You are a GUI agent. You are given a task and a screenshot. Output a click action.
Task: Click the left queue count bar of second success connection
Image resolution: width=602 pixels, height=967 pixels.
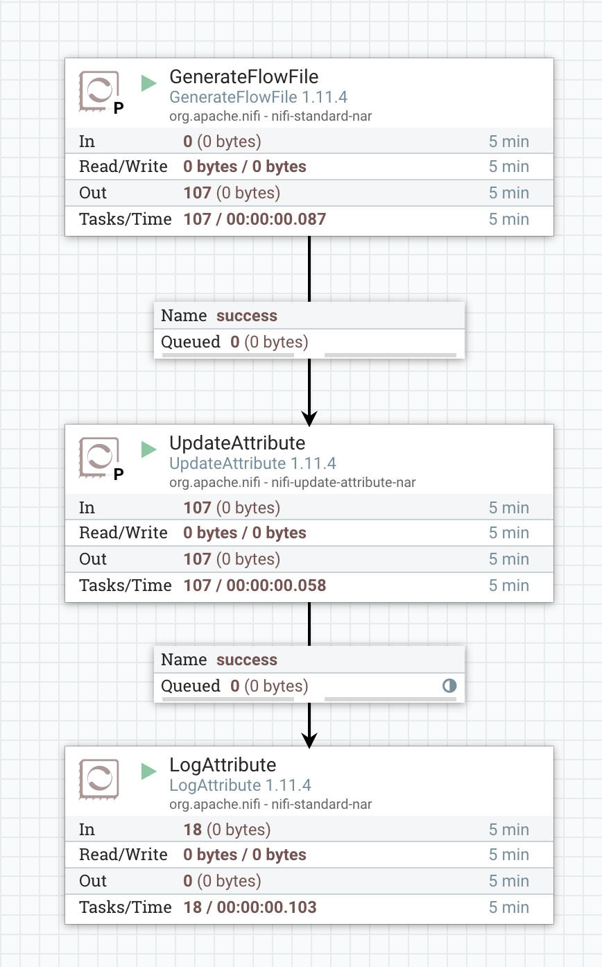[x=228, y=699]
